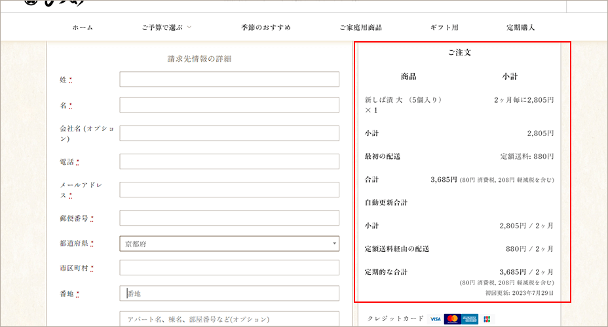Click the arrow on the prefecture select box
This screenshot has height=327, width=608.
coord(334,244)
